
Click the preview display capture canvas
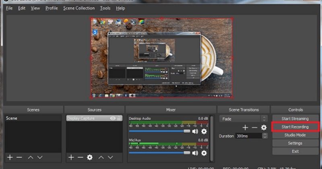coord(162,58)
